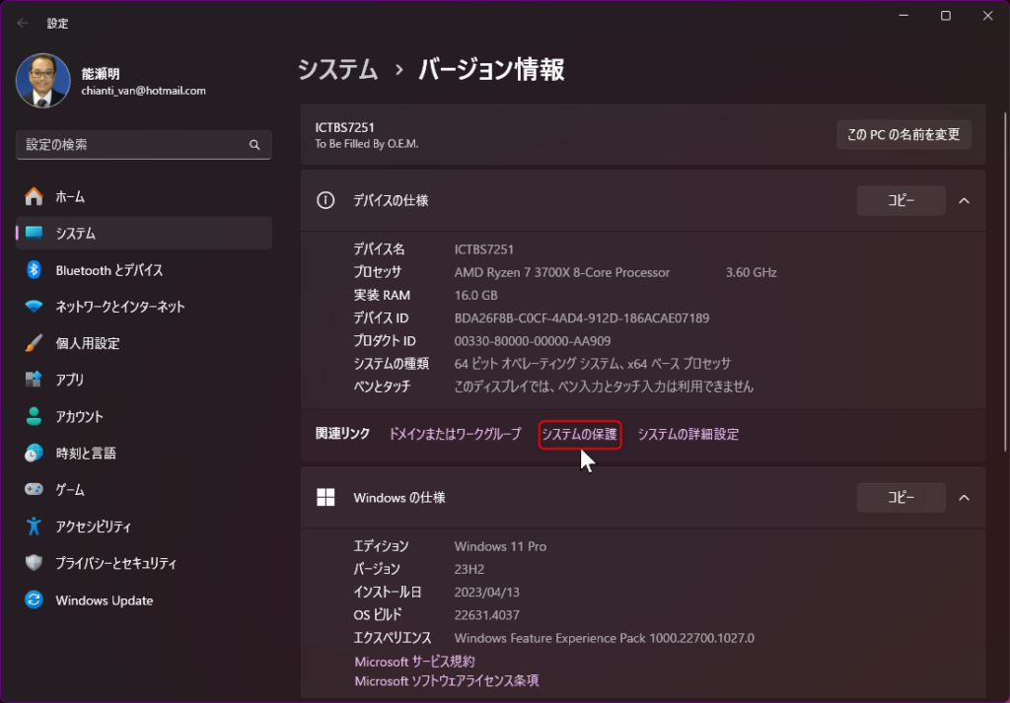Focus the 設定の検索 search box
This screenshot has width=1010, height=703.
click(144, 145)
